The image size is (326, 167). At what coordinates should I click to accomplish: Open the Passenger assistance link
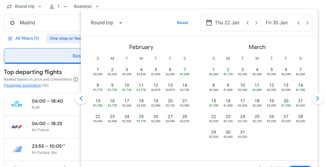(x=22, y=85)
